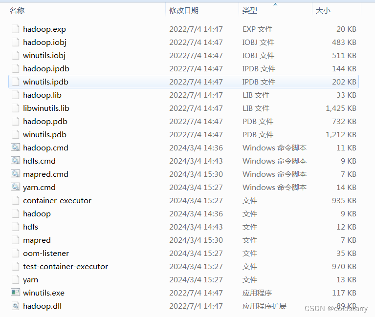Click the winutils.exe application icon

16,292
